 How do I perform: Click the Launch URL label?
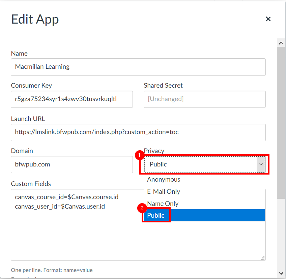(x=28, y=119)
